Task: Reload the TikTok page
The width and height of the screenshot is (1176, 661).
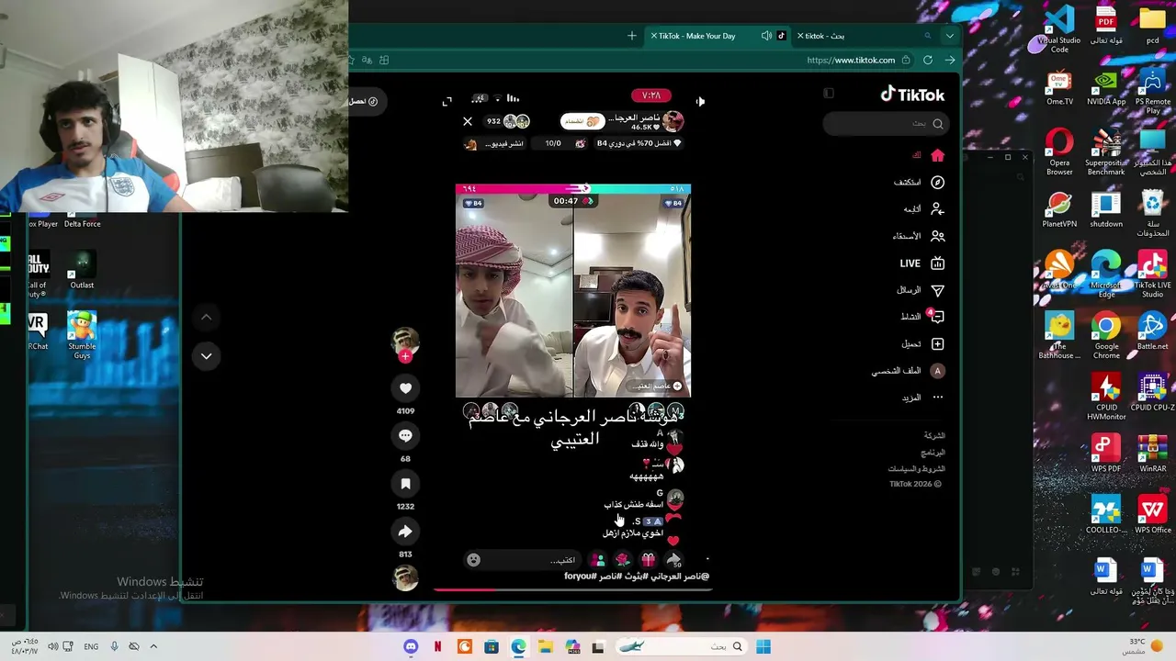Action: pyautogui.click(x=928, y=60)
